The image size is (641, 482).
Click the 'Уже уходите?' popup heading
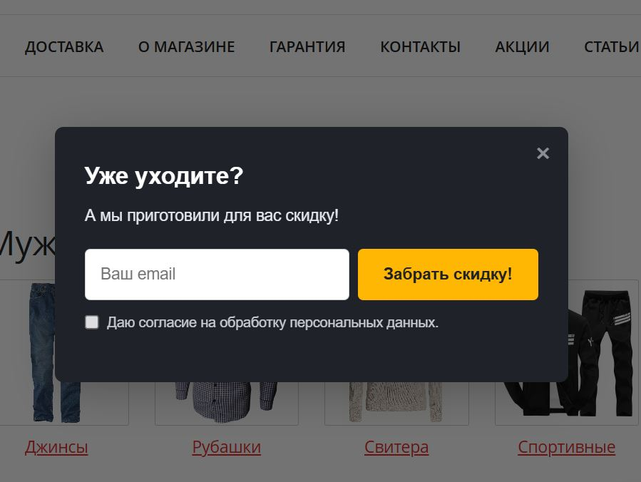164,176
